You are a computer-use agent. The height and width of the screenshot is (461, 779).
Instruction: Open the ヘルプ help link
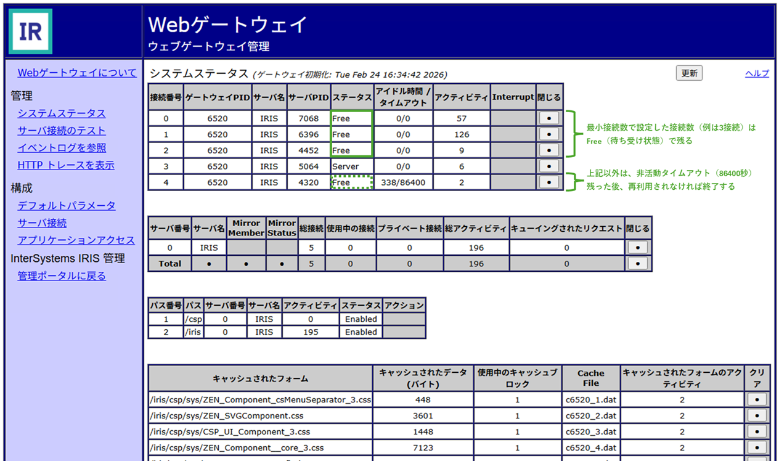757,73
